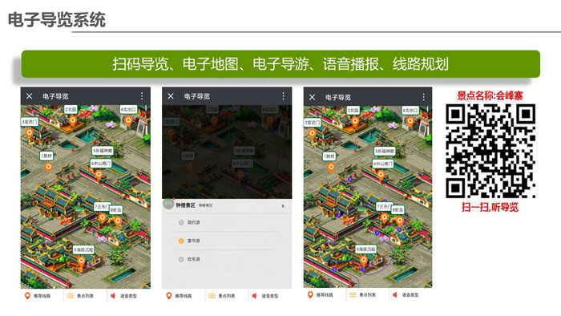Viewport: 561px width, 316px height.
Task: Open three-dot menu in left phone header
Action: (x=142, y=96)
